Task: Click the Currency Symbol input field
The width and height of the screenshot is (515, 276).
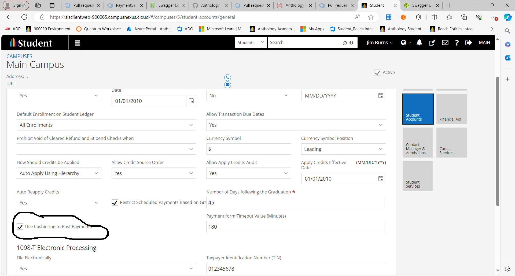Action: 248,149
